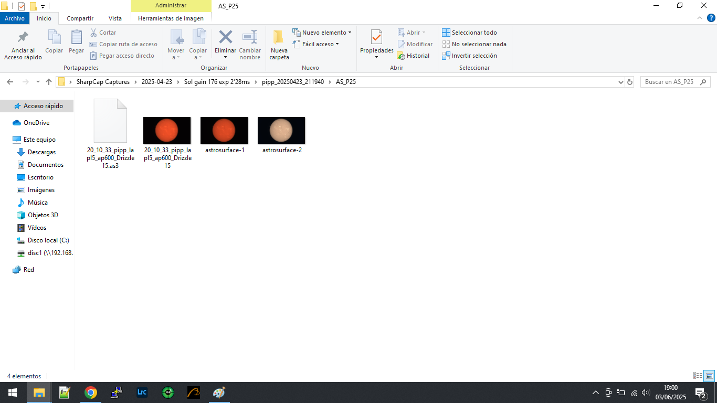Switch to the Inicio ribbon tab
Image resolution: width=717 pixels, height=403 pixels.
[x=44, y=18]
